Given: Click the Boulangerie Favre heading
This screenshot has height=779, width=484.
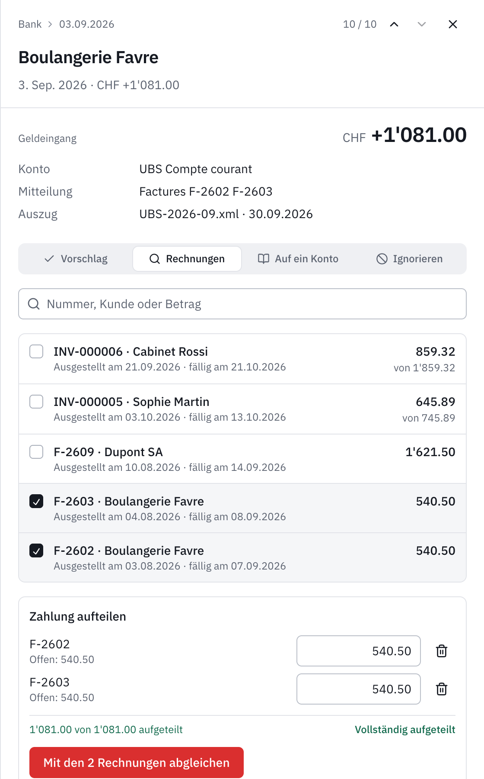Looking at the screenshot, I should [89, 58].
